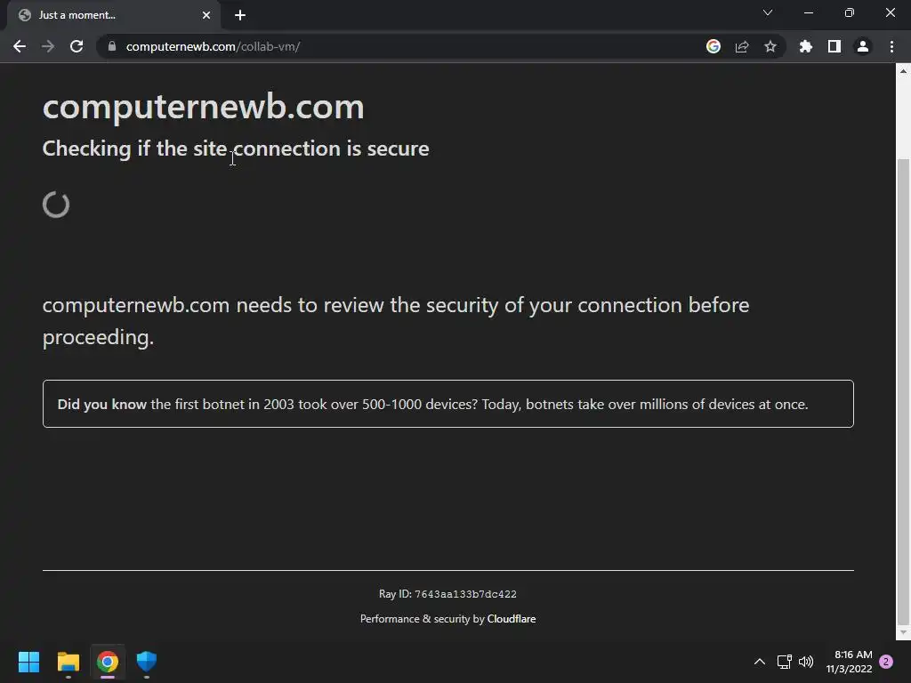Restore down the Chrome window
The image size is (911, 683).
pyautogui.click(x=850, y=12)
